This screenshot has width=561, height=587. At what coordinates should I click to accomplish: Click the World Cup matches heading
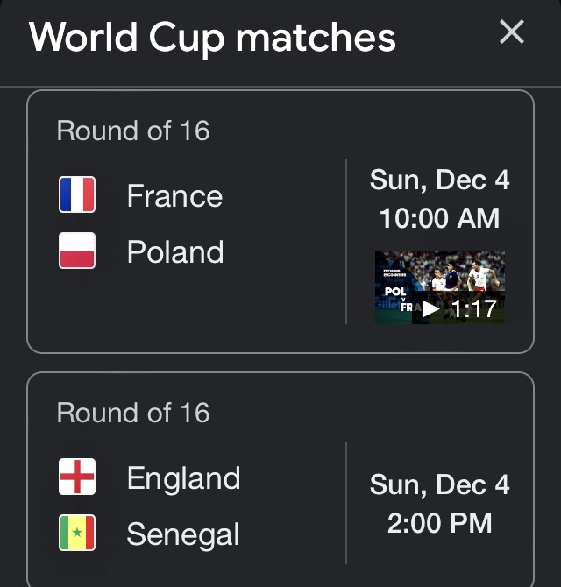point(212,37)
